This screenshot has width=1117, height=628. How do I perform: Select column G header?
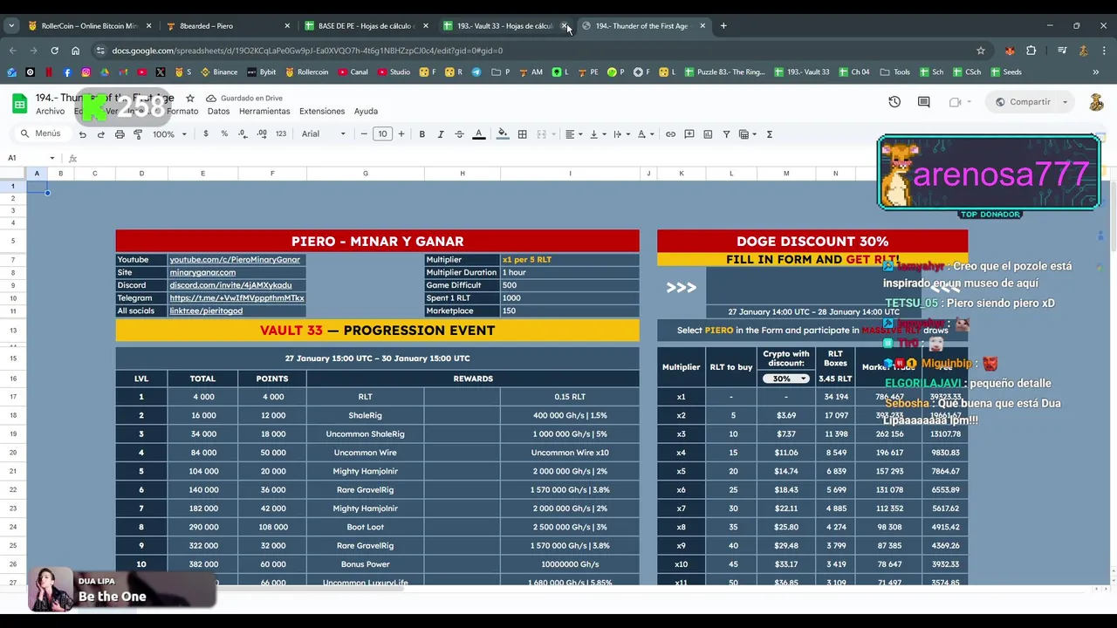pos(365,174)
